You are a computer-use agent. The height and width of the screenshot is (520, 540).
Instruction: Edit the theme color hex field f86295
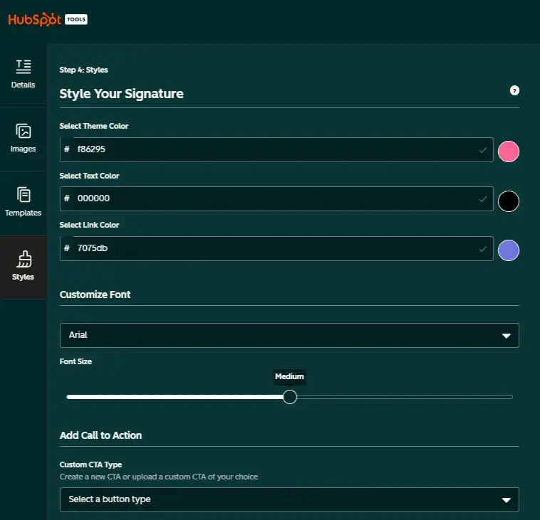[x=276, y=149]
